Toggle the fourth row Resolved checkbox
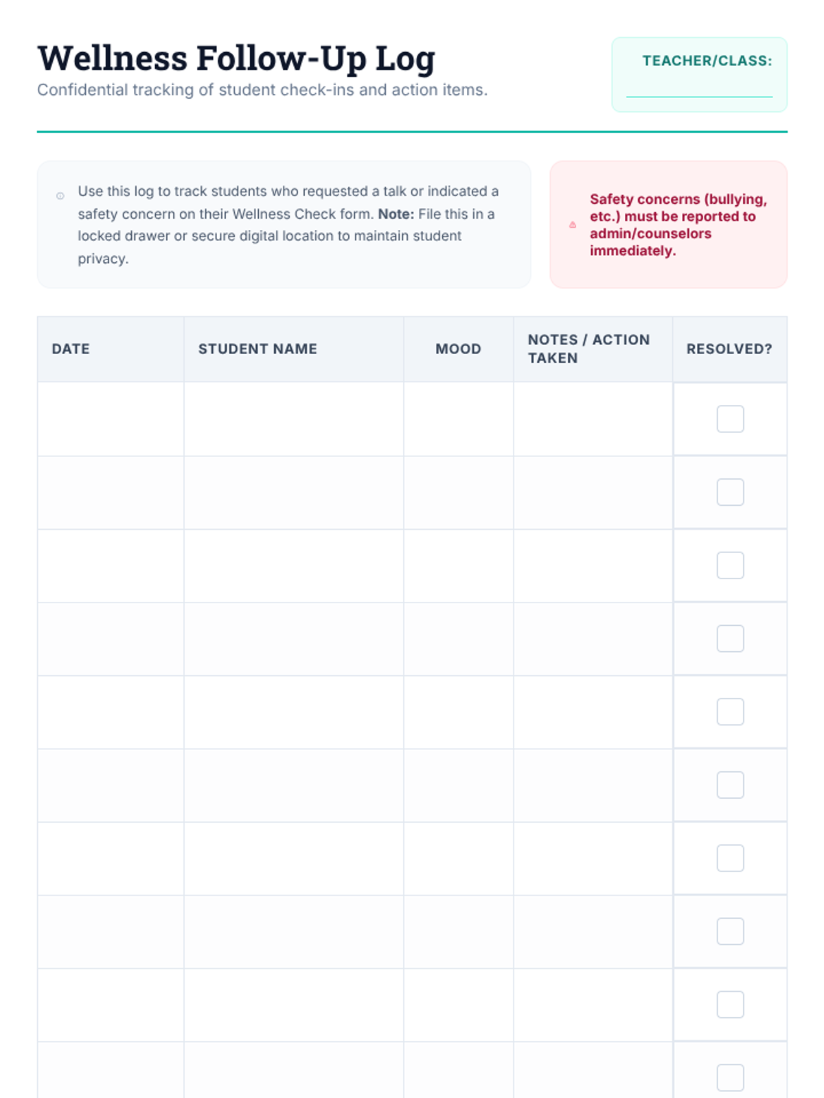The height and width of the screenshot is (1098, 824). pyautogui.click(x=730, y=639)
